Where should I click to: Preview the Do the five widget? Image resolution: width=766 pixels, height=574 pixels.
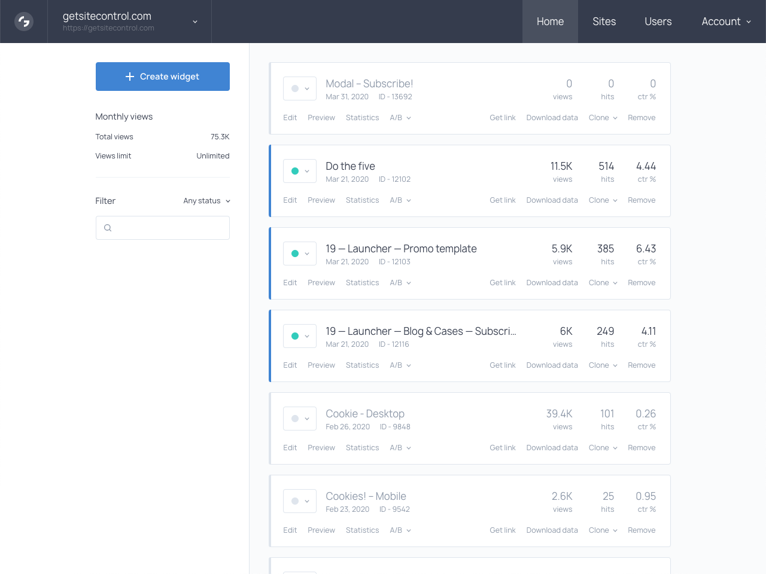pos(321,200)
